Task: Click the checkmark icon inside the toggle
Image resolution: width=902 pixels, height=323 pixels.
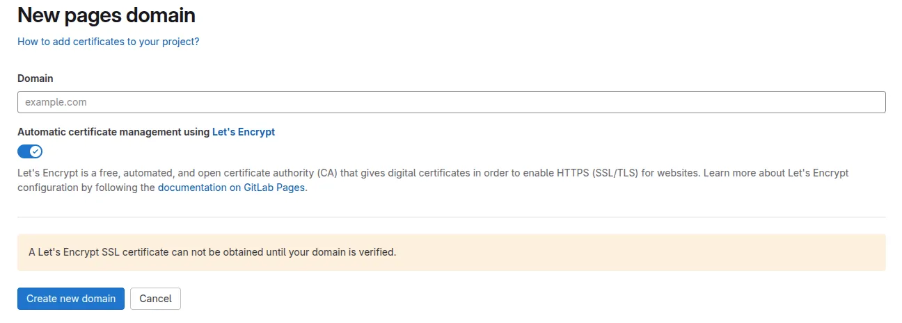Action: click(x=36, y=151)
